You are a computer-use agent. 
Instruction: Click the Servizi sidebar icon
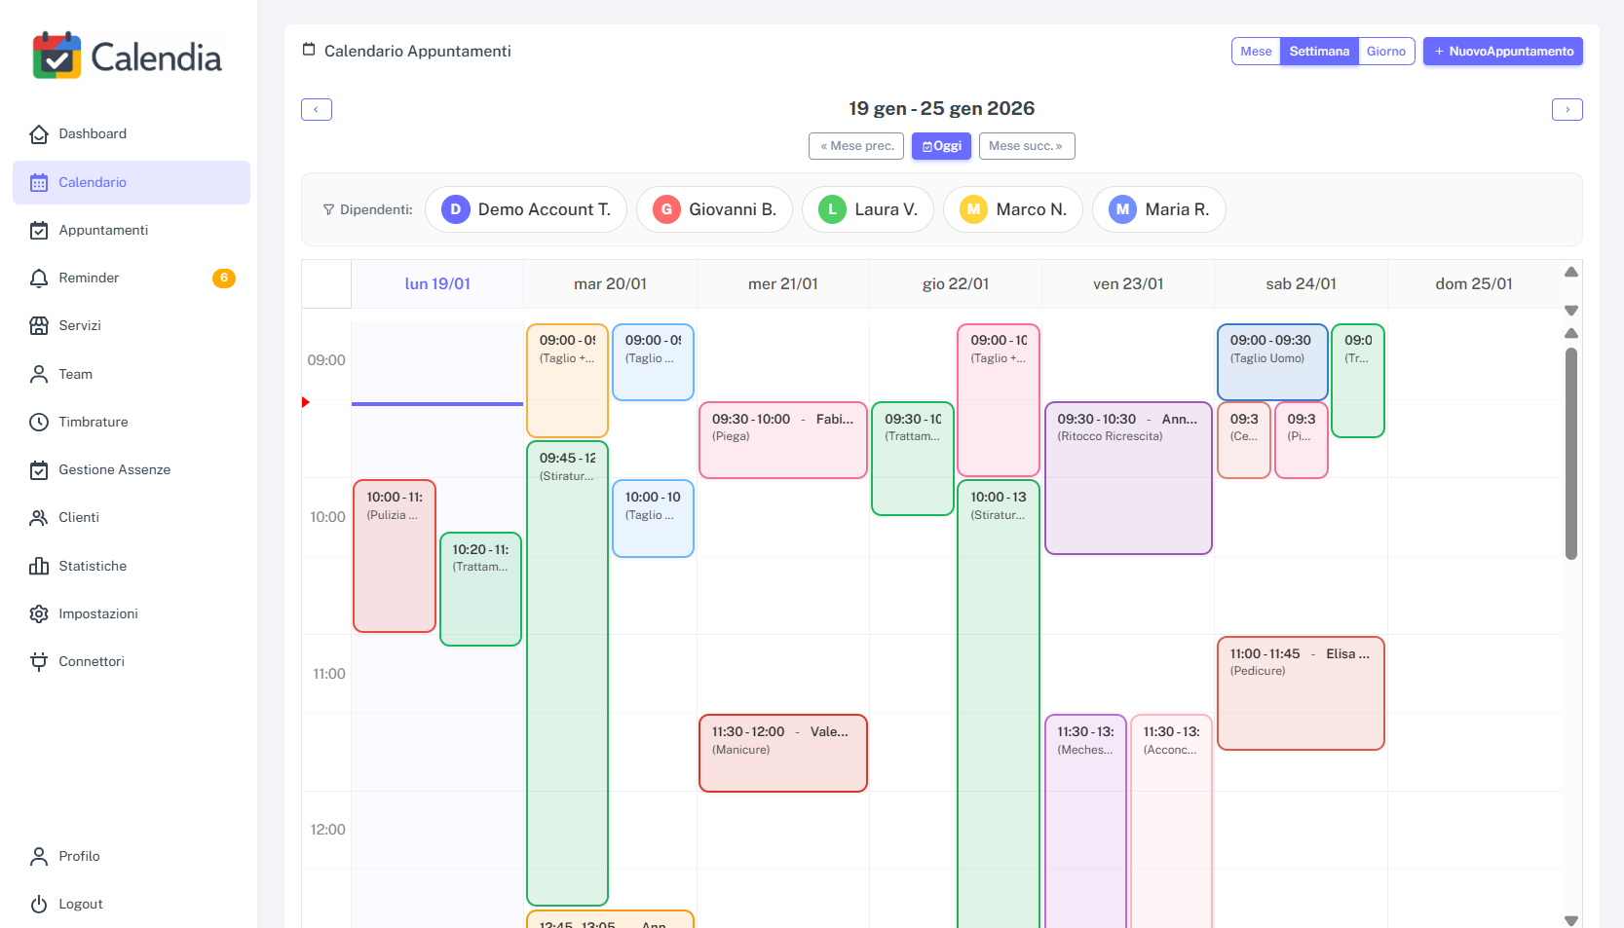[39, 325]
